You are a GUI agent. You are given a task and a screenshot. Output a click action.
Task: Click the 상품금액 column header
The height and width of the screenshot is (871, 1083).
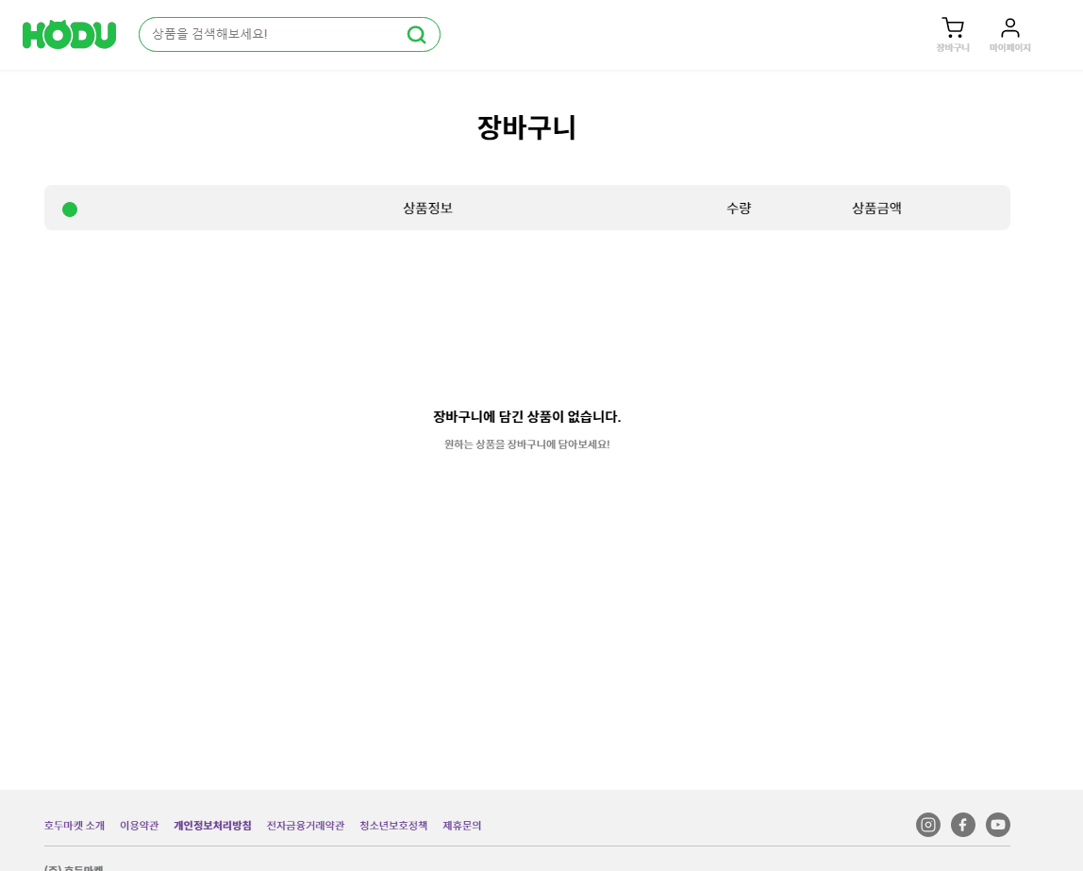pos(875,208)
